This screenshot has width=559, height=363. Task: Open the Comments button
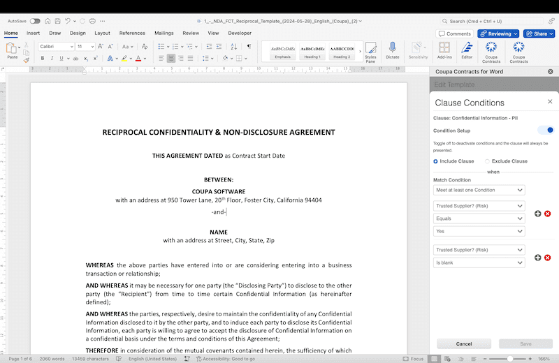[x=455, y=34]
